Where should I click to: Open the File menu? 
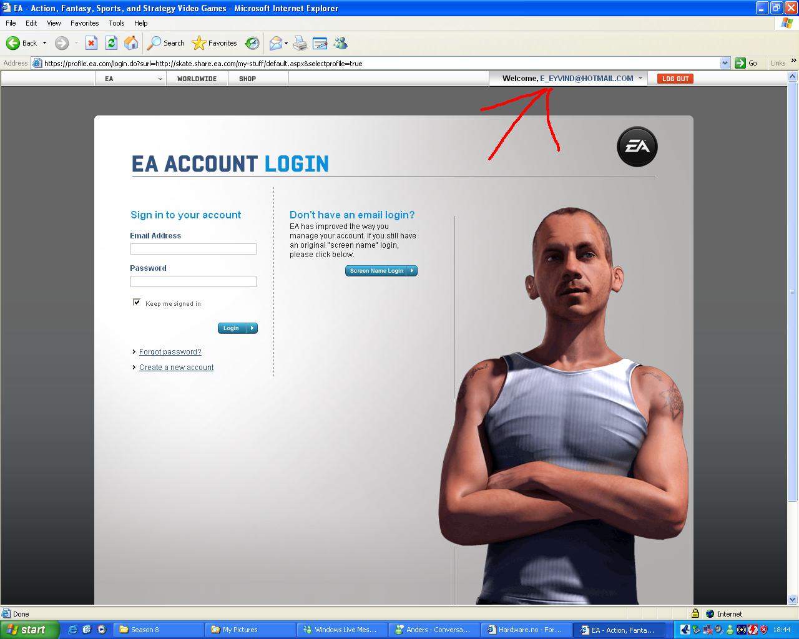pyautogui.click(x=11, y=23)
